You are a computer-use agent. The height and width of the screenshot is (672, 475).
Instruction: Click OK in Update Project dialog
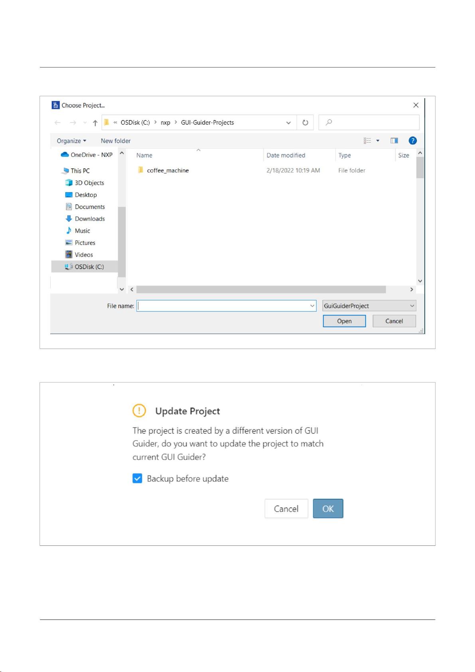click(x=328, y=509)
